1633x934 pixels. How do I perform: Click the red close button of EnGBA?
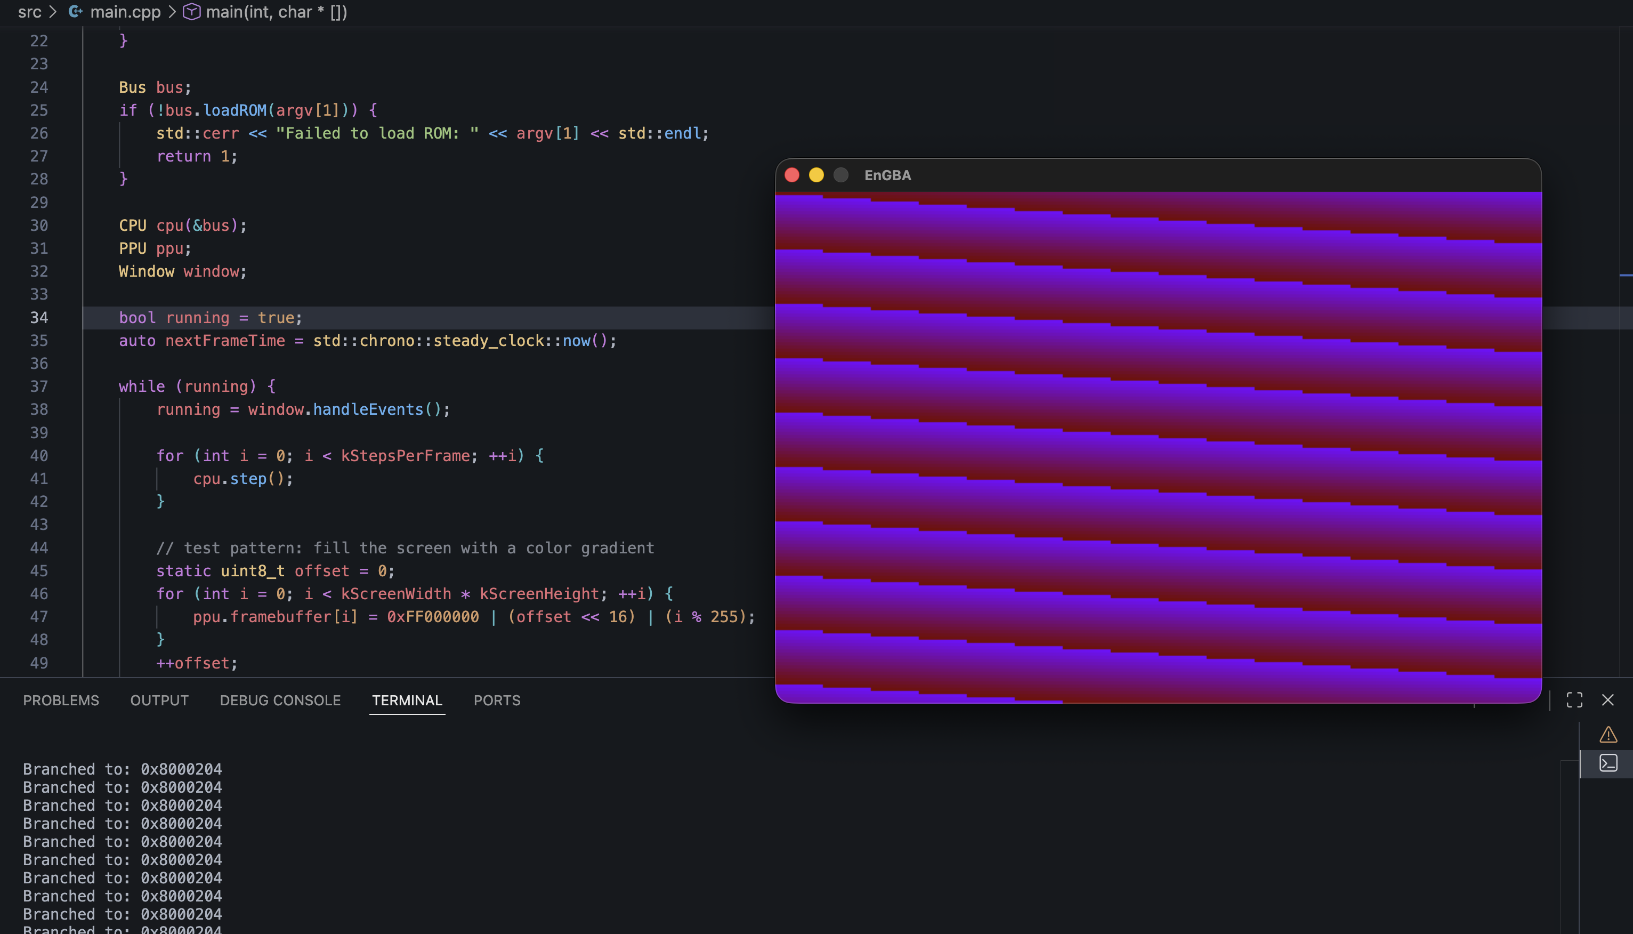pyautogui.click(x=792, y=175)
